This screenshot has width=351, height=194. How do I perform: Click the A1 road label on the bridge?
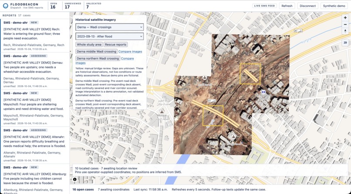[212, 101]
